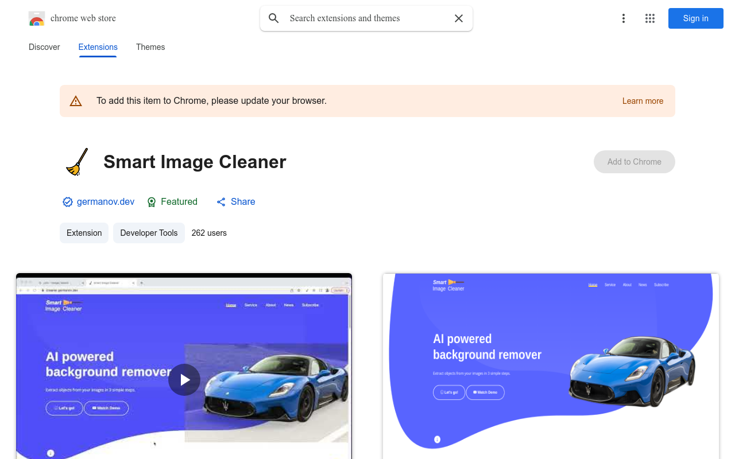Switch to the Discover tab

pyautogui.click(x=44, y=47)
